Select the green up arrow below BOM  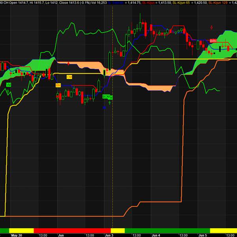pyautogui.click(x=110, y=103)
